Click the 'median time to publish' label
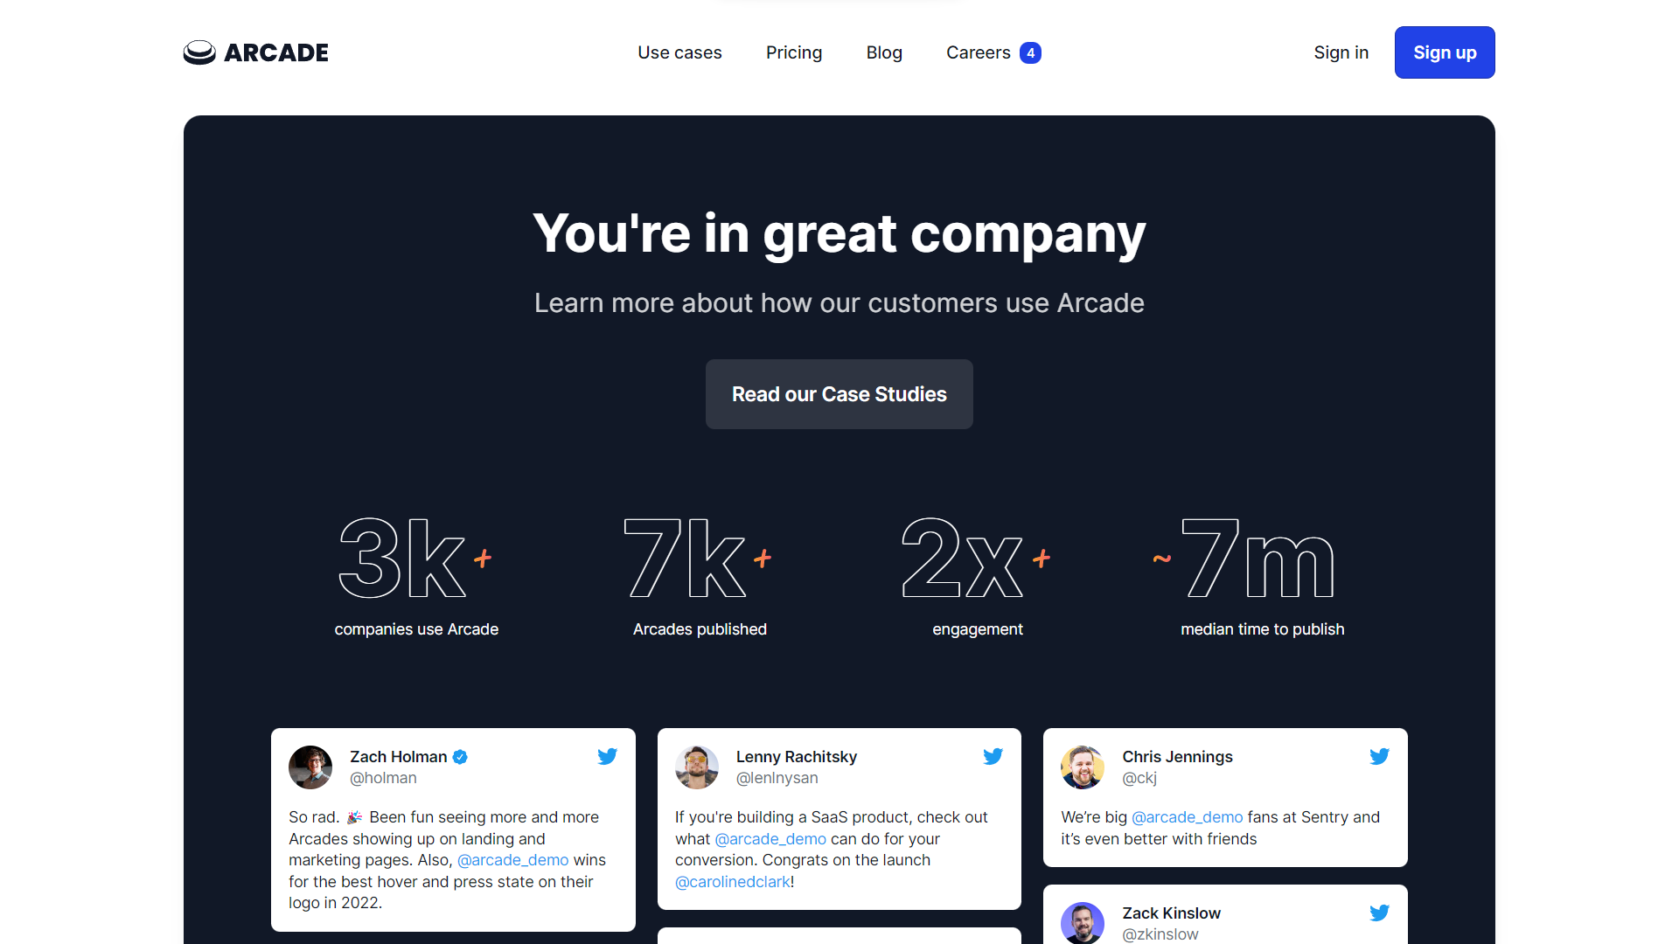The image size is (1679, 944). pyautogui.click(x=1263, y=629)
